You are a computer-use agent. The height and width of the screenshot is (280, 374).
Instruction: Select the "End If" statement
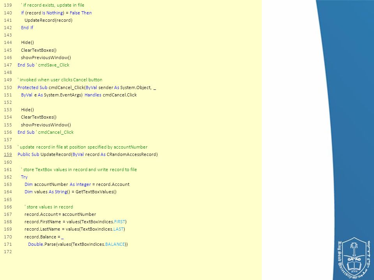pyautogui.click(x=27, y=28)
